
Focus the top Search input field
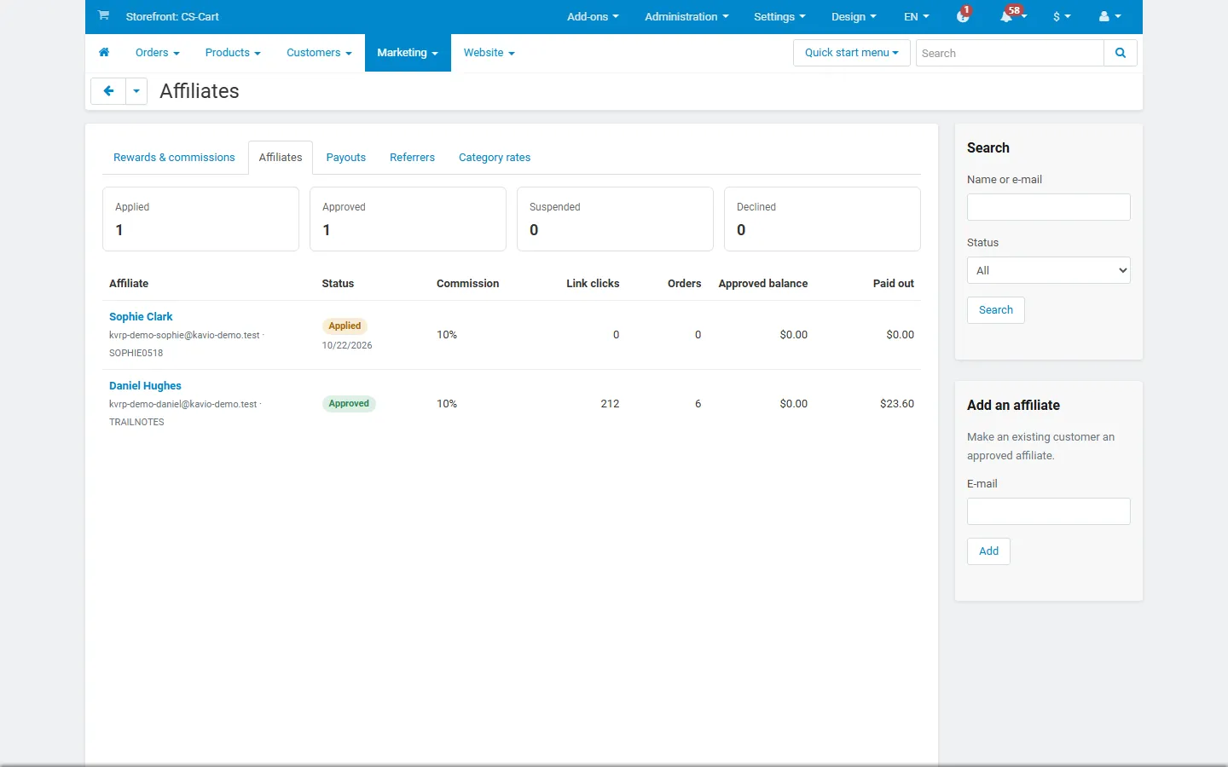pyautogui.click(x=1010, y=53)
